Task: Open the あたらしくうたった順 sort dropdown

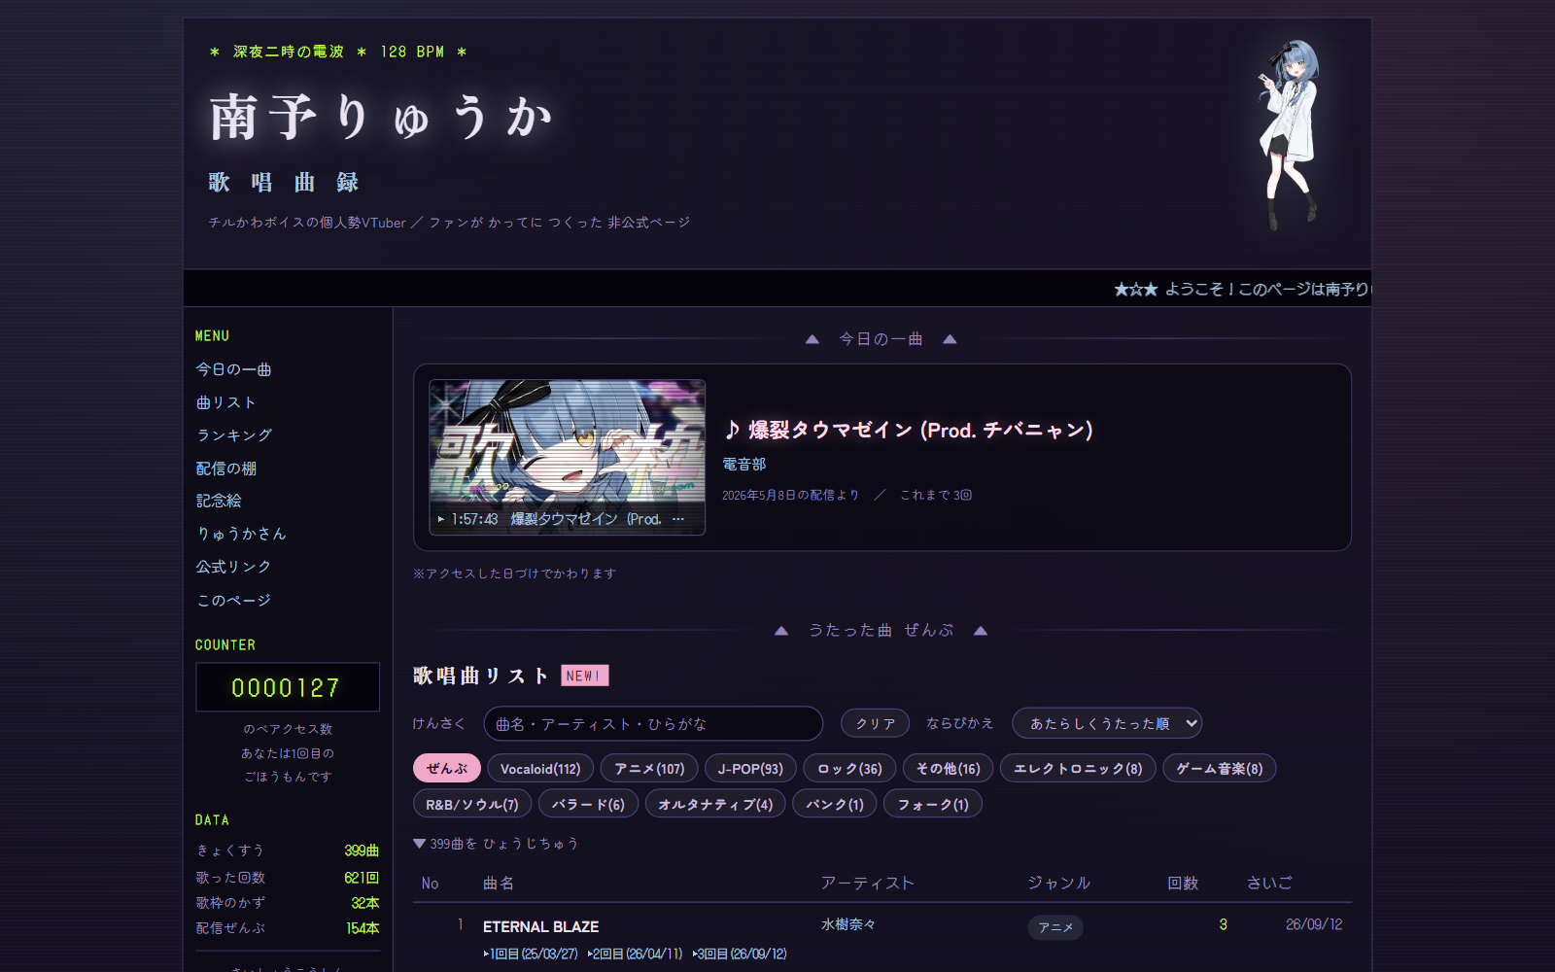Action: 1107,723
